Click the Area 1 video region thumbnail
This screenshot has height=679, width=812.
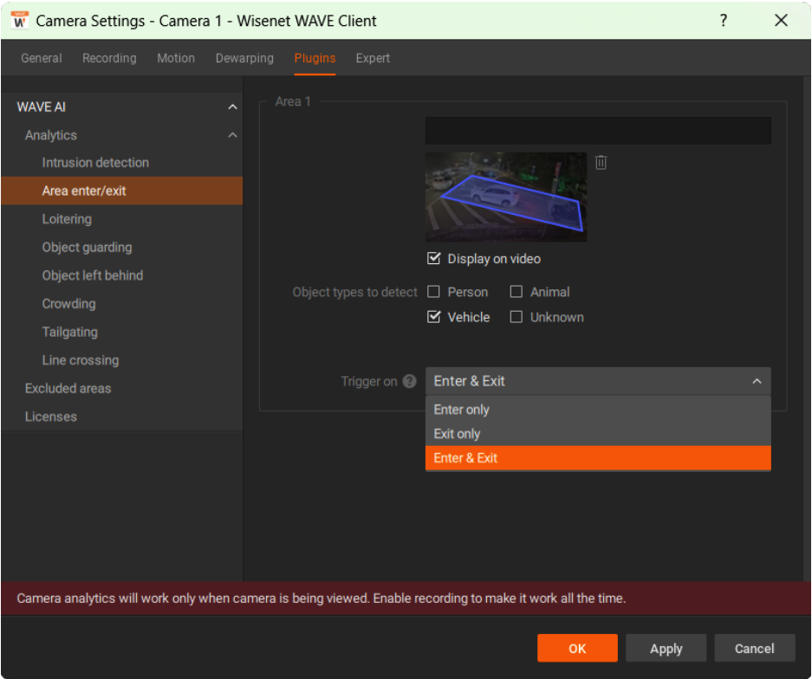pyautogui.click(x=506, y=197)
